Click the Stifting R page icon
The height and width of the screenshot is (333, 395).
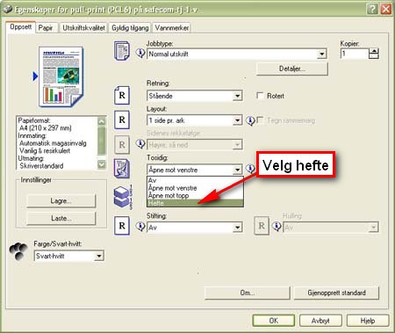(122, 226)
